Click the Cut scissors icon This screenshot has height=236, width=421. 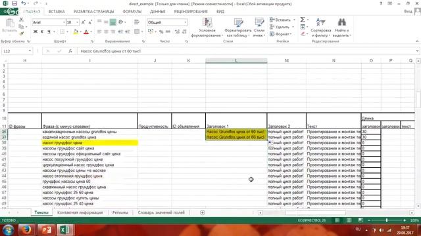[21, 20]
